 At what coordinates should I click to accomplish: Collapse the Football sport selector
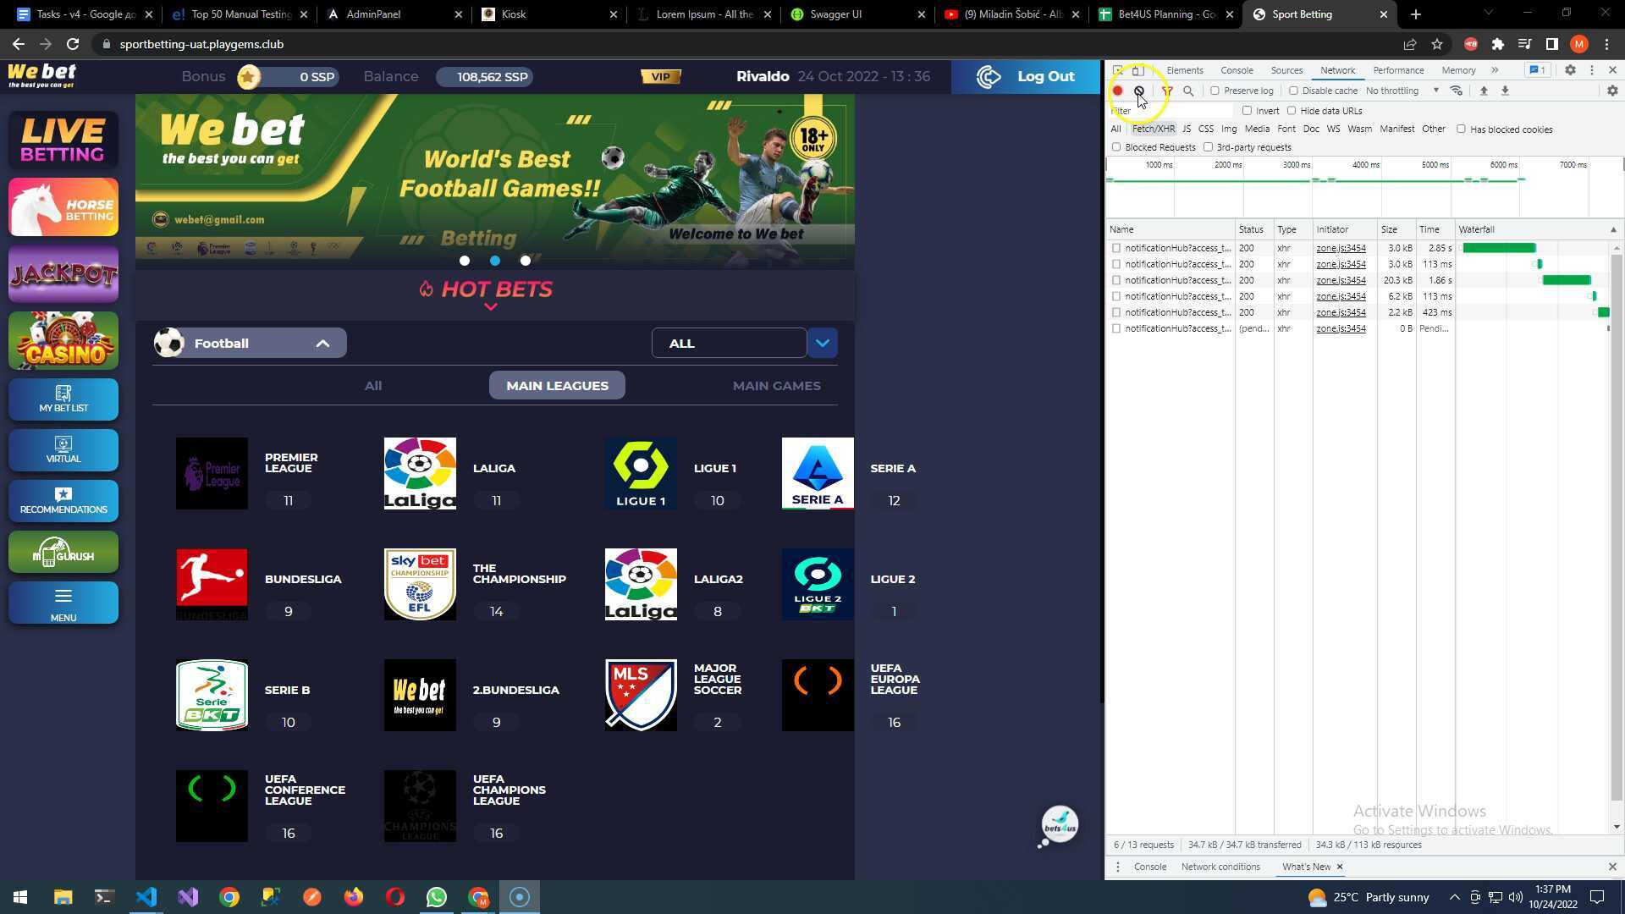pos(322,344)
